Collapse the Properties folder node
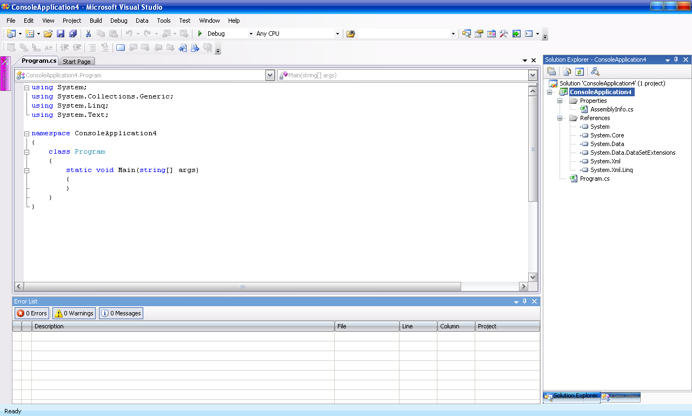692x416 pixels. [560, 101]
